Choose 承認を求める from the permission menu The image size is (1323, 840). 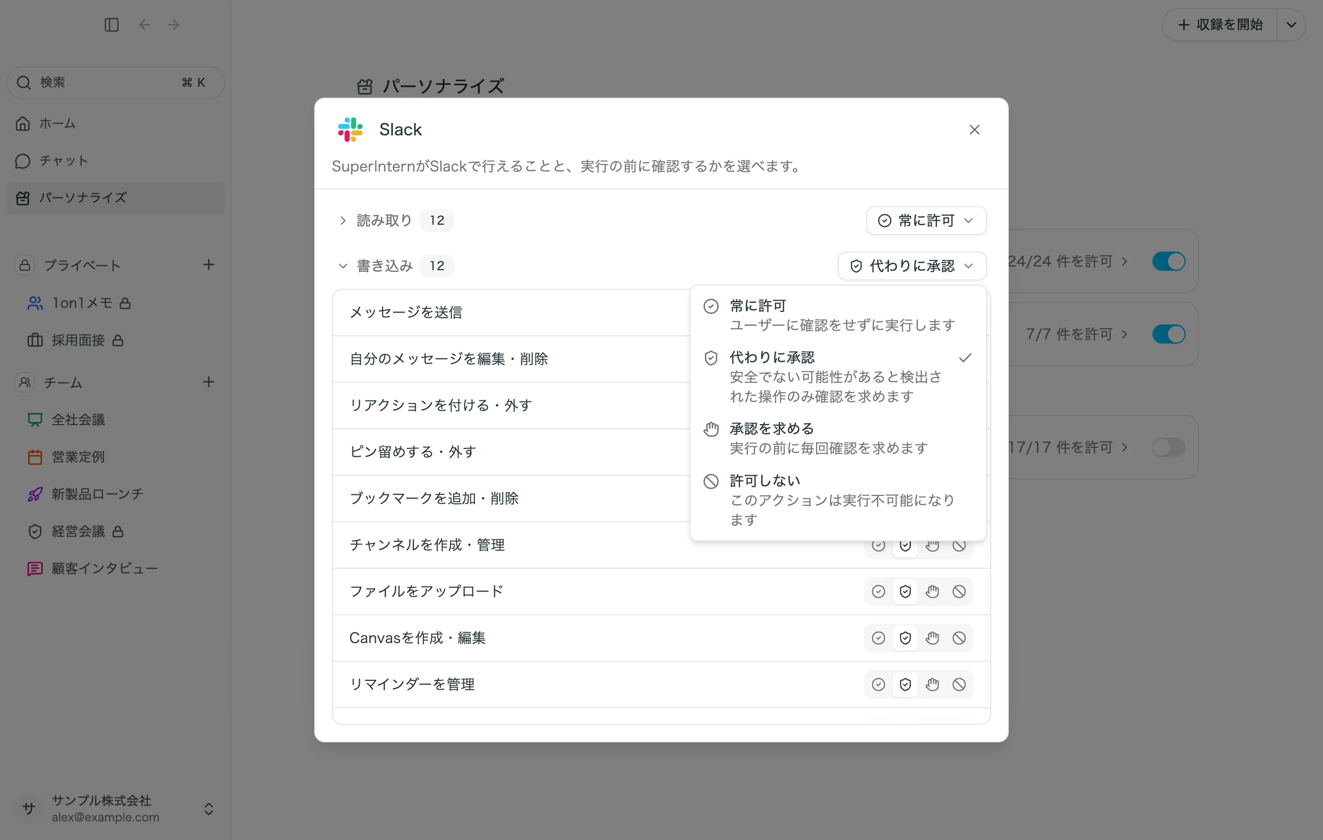pos(837,439)
